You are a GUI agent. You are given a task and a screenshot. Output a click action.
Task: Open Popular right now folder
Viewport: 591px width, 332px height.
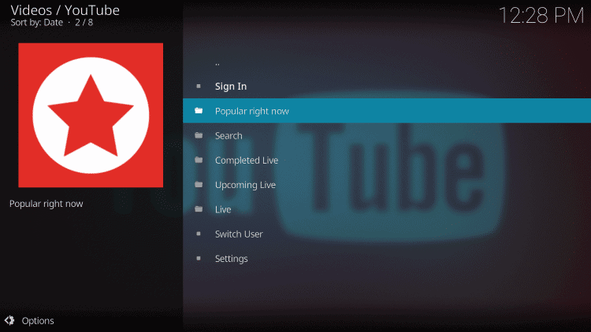pos(387,111)
